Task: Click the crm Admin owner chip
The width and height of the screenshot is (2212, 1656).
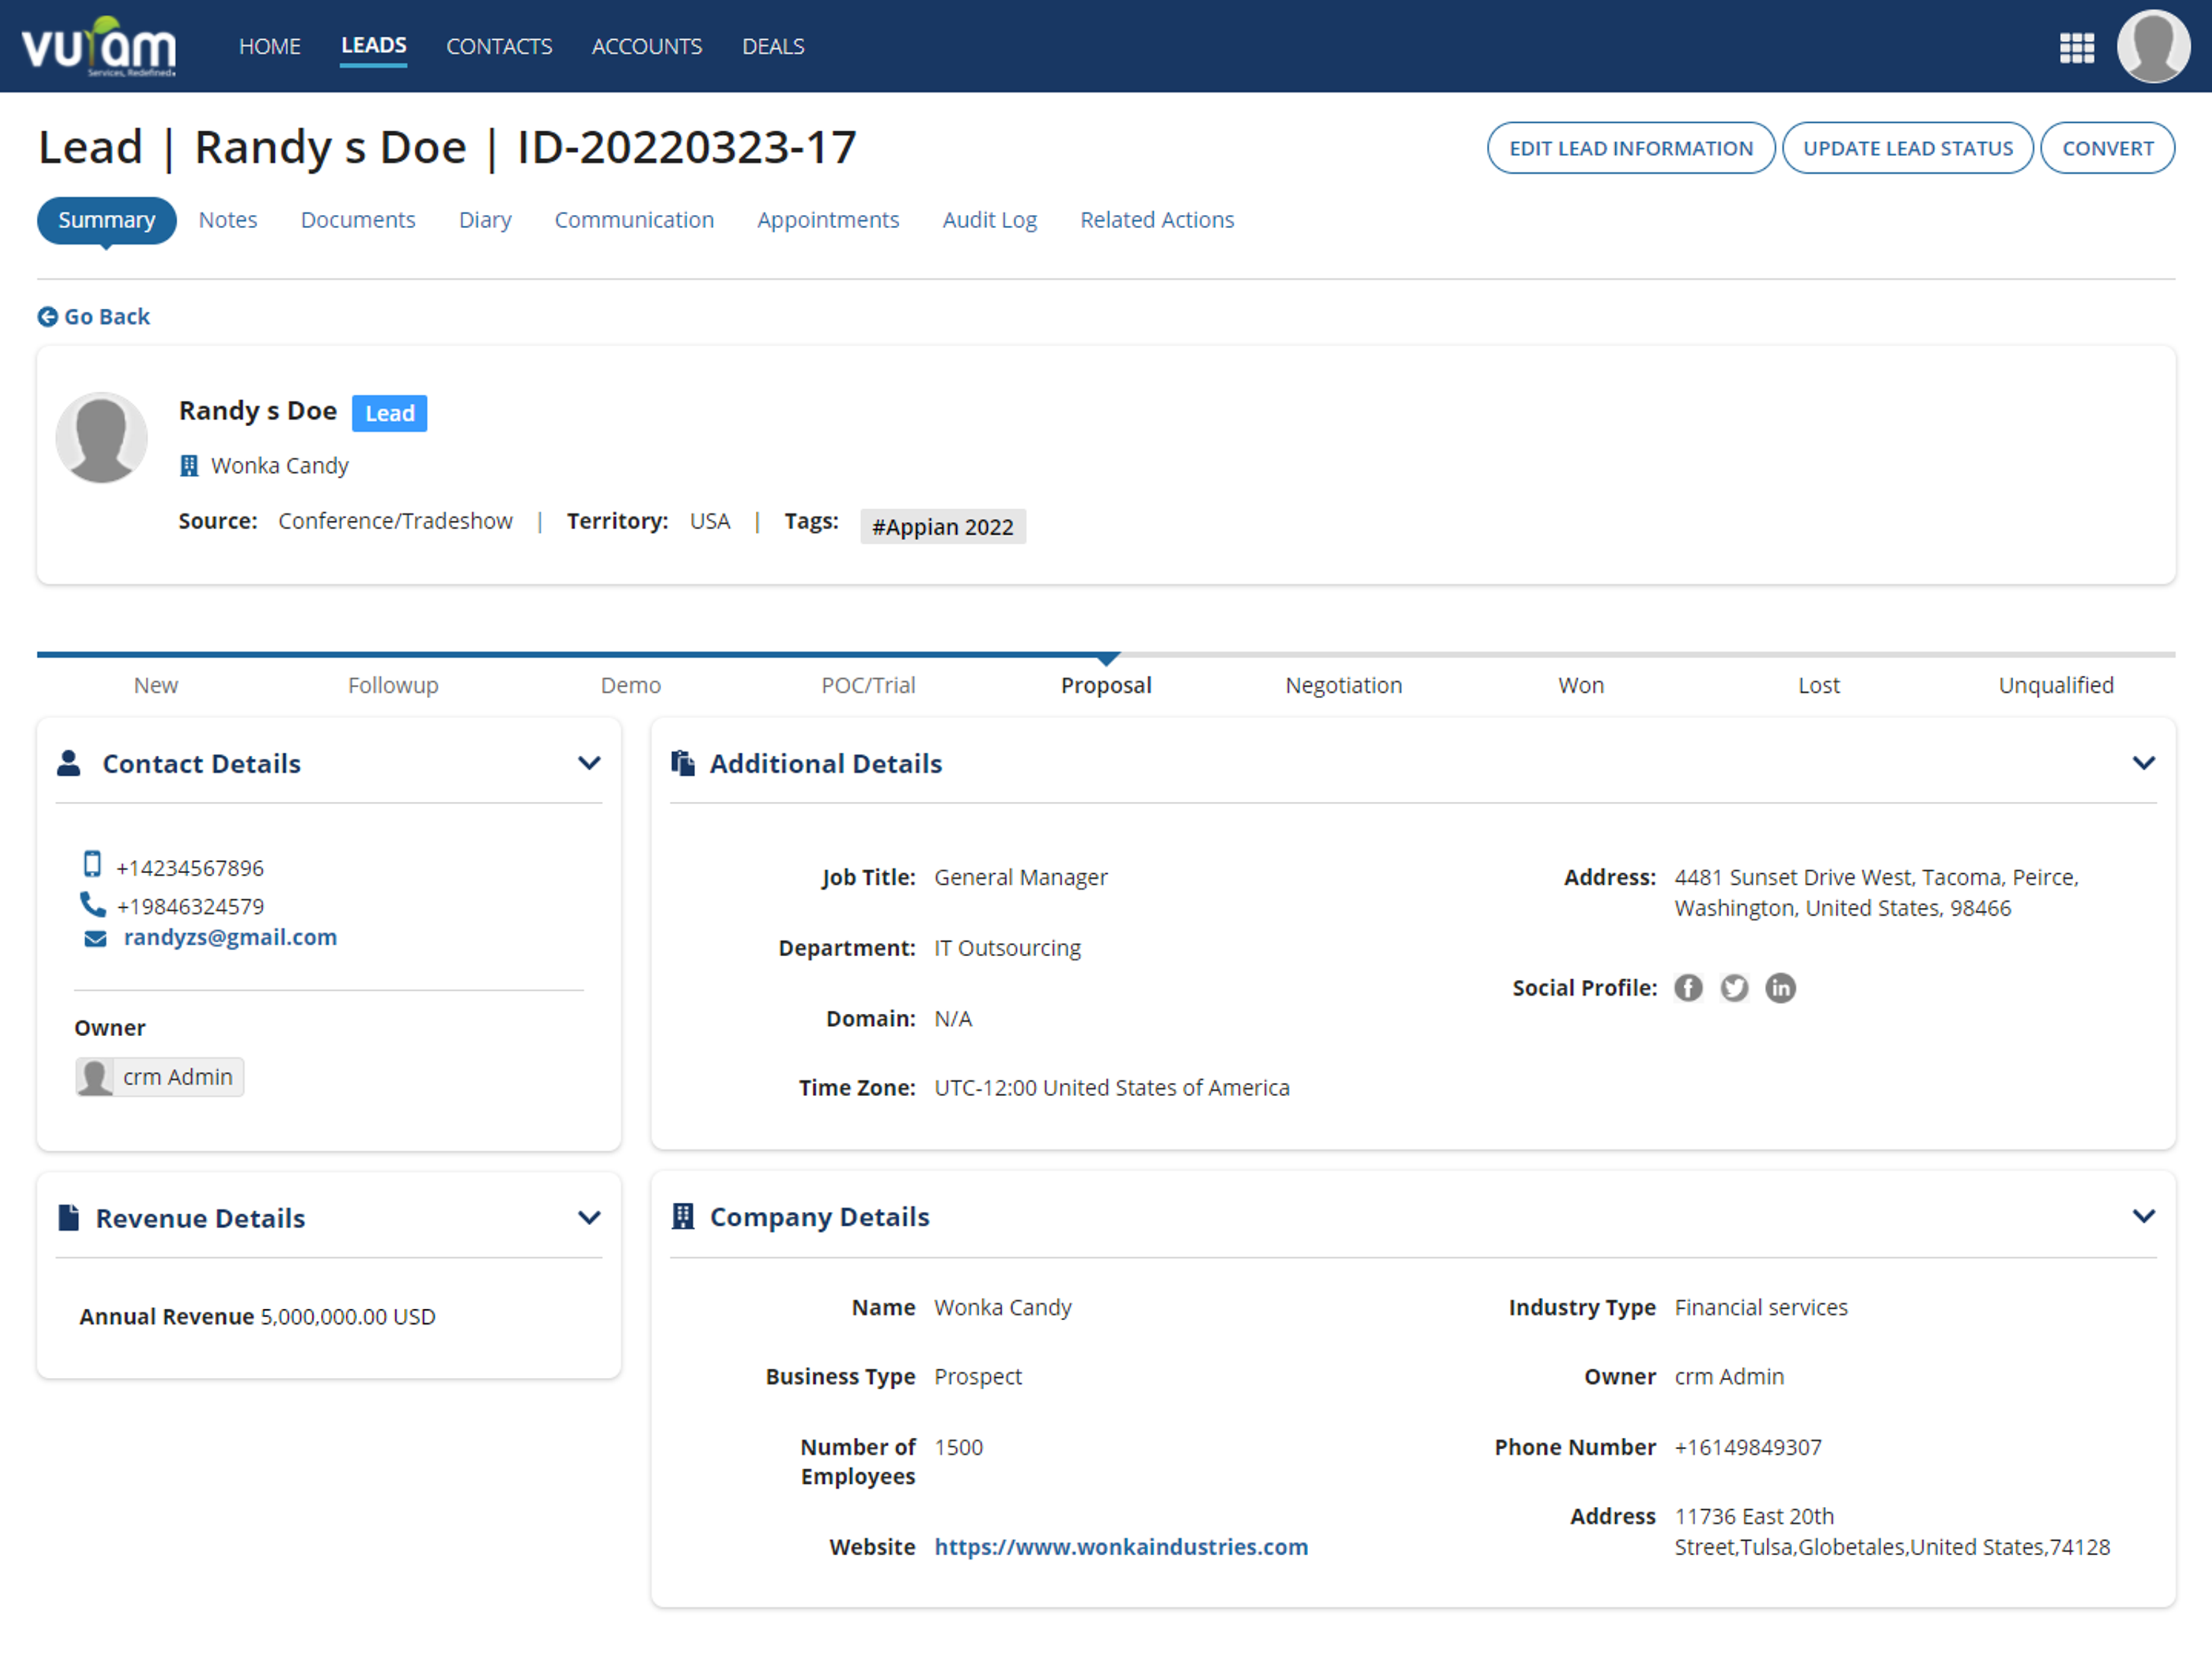Action: point(159,1077)
